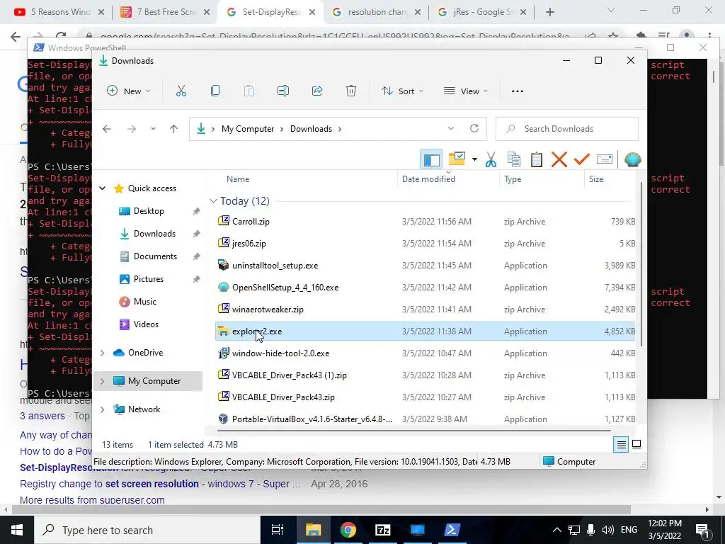Click the Back arrow in File Explorer
This screenshot has height=544, width=725.
coord(107,129)
